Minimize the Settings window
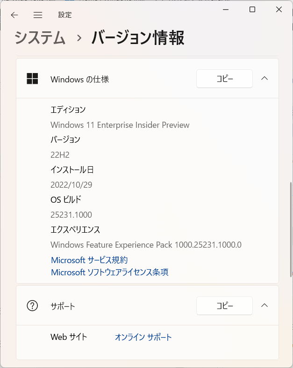The image size is (293, 368). (226, 10)
